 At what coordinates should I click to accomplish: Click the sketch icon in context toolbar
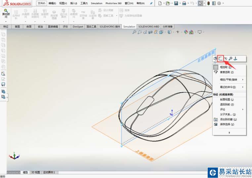(x=221, y=59)
